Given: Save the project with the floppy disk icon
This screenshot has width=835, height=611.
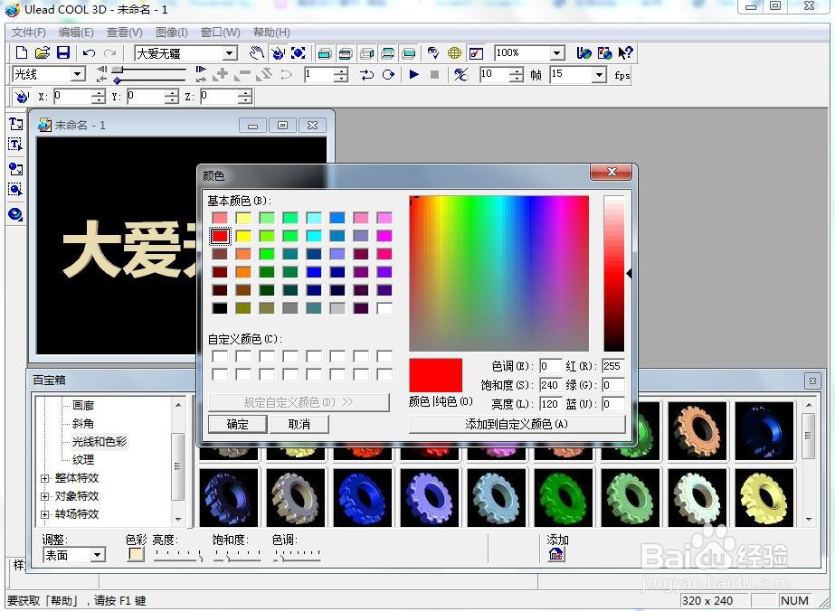Looking at the screenshot, I should coord(63,52).
